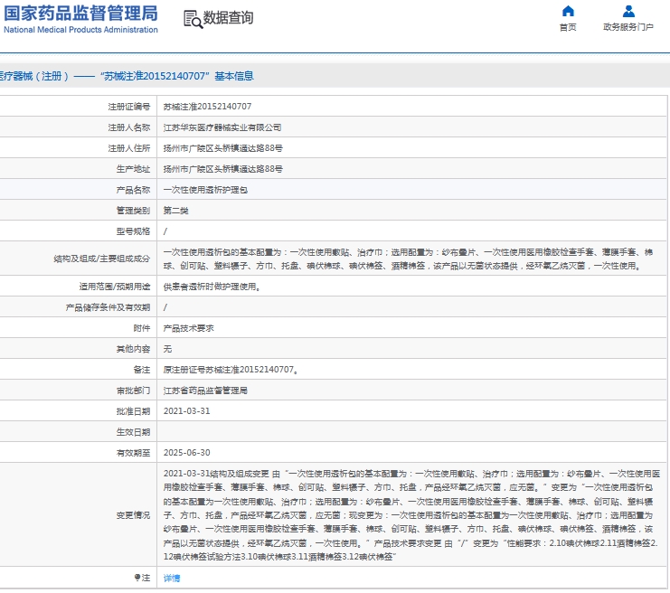Click the 型号规格 label
This screenshot has width=670, height=593.
tap(133, 231)
